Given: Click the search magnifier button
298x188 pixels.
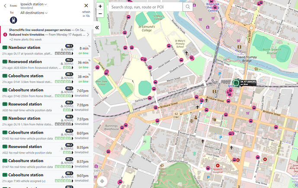Looking at the screenshot, I should (188, 7).
